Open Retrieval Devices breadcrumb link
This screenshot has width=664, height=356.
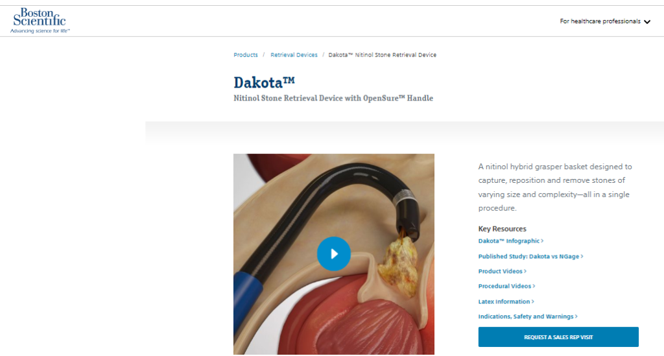(x=294, y=55)
